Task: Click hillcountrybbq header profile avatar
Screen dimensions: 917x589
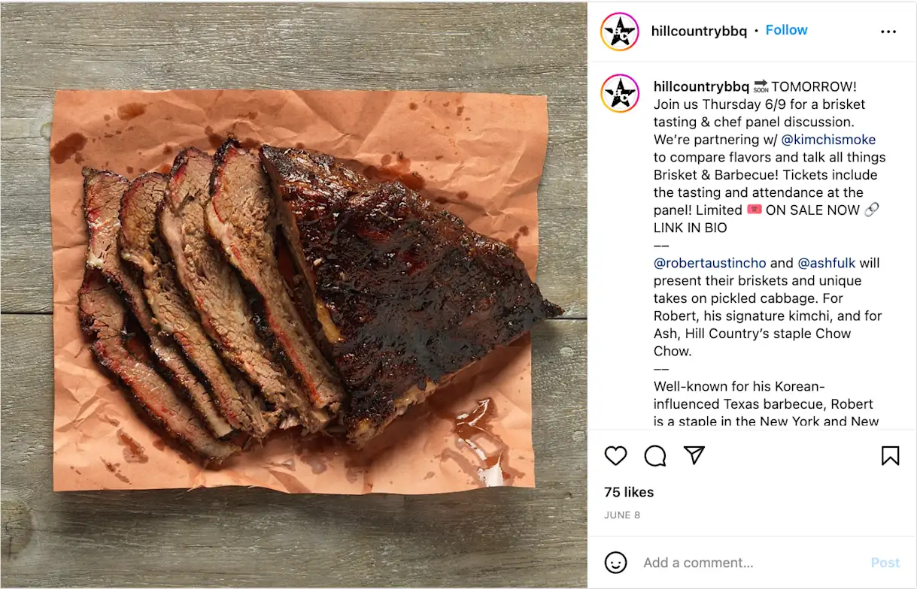Action: [620, 32]
